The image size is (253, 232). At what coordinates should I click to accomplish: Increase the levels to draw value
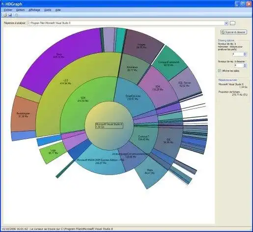[245, 65]
